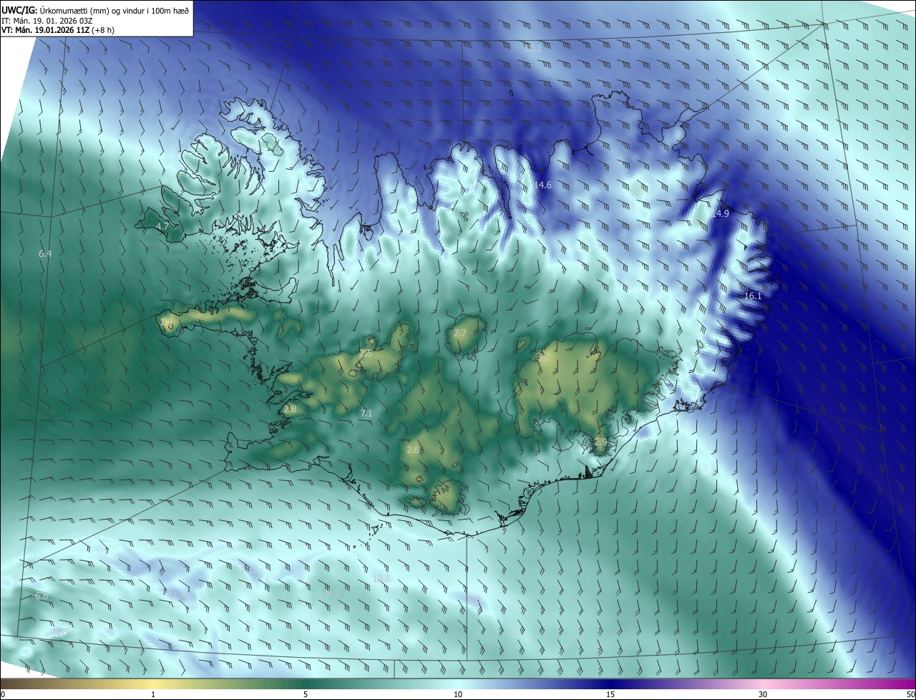Click the 0 tick on the color scale

pos(3,694)
